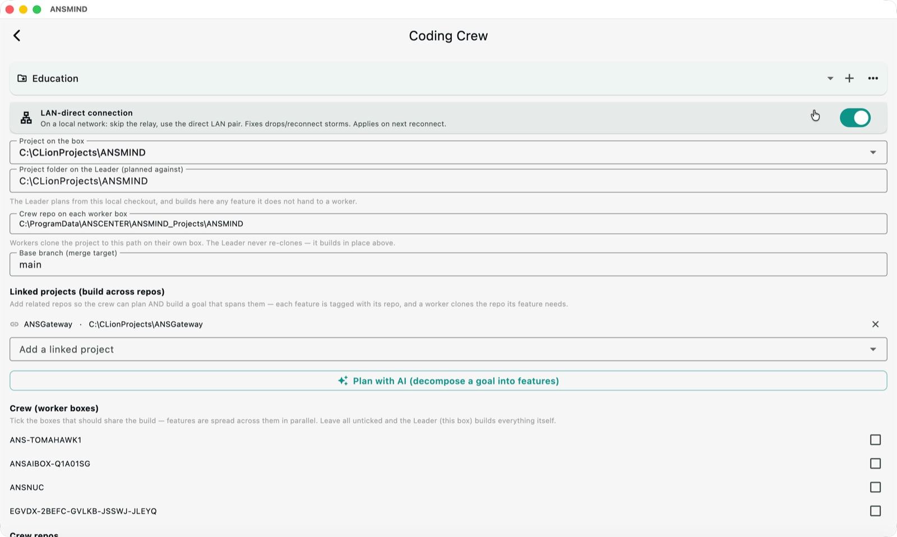
Task: Click the ANSGateway linked project name
Action: coord(48,324)
